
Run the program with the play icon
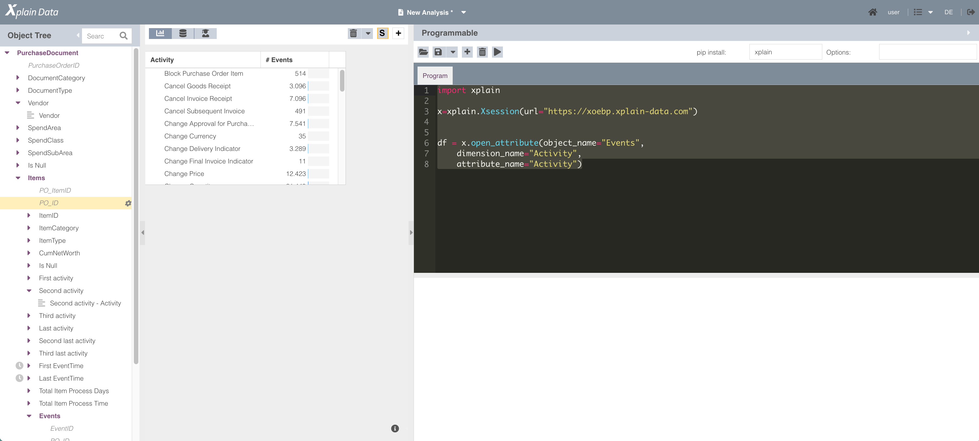tap(498, 52)
